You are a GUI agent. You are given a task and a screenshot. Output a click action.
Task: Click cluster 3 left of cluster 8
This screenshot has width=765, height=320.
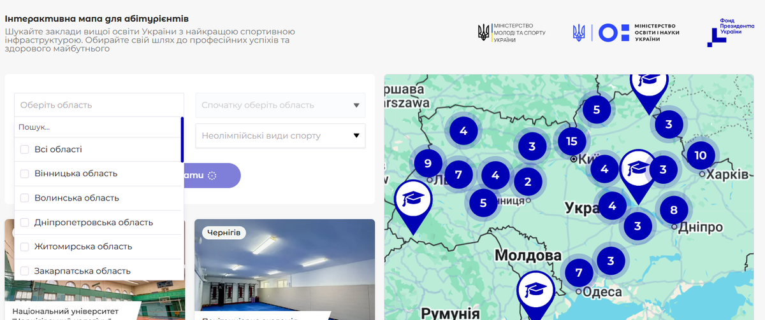637,225
